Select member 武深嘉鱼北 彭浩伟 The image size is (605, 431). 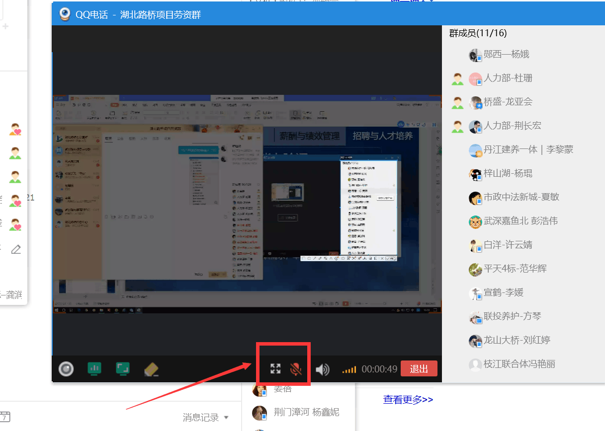click(x=520, y=221)
